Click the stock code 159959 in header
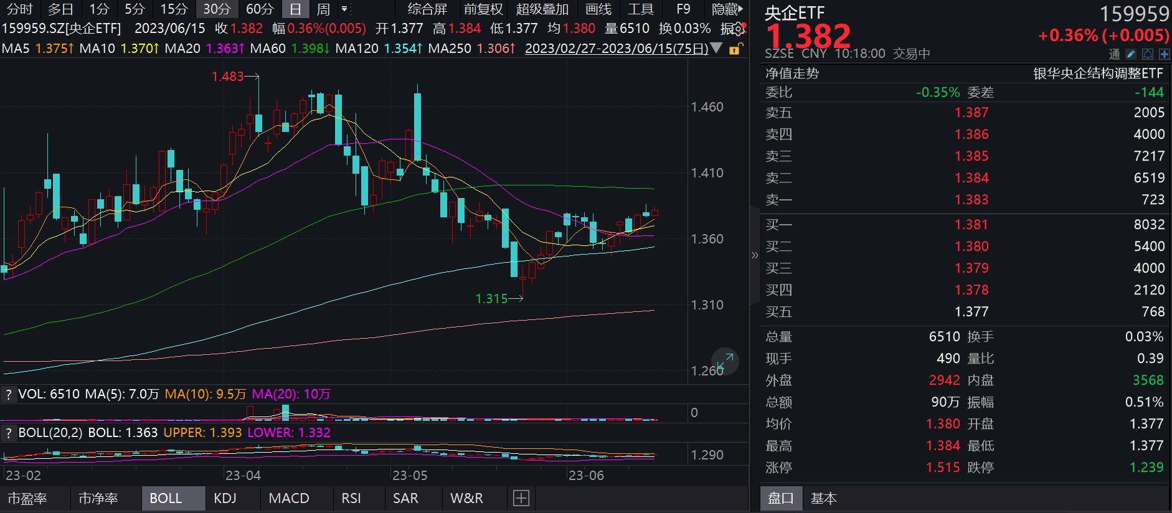The height and width of the screenshot is (513, 1172). pyautogui.click(x=1134, y=14)
